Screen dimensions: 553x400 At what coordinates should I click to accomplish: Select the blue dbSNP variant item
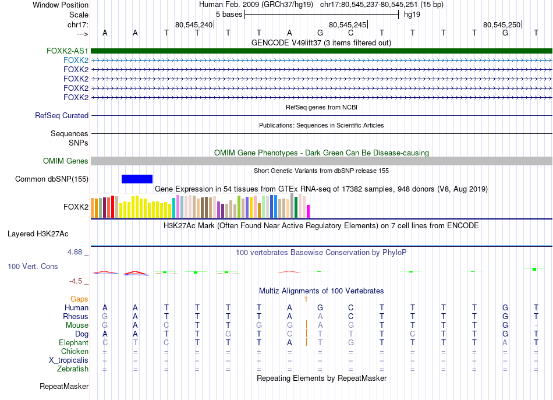pyautogui.click(x=137, y=179)
